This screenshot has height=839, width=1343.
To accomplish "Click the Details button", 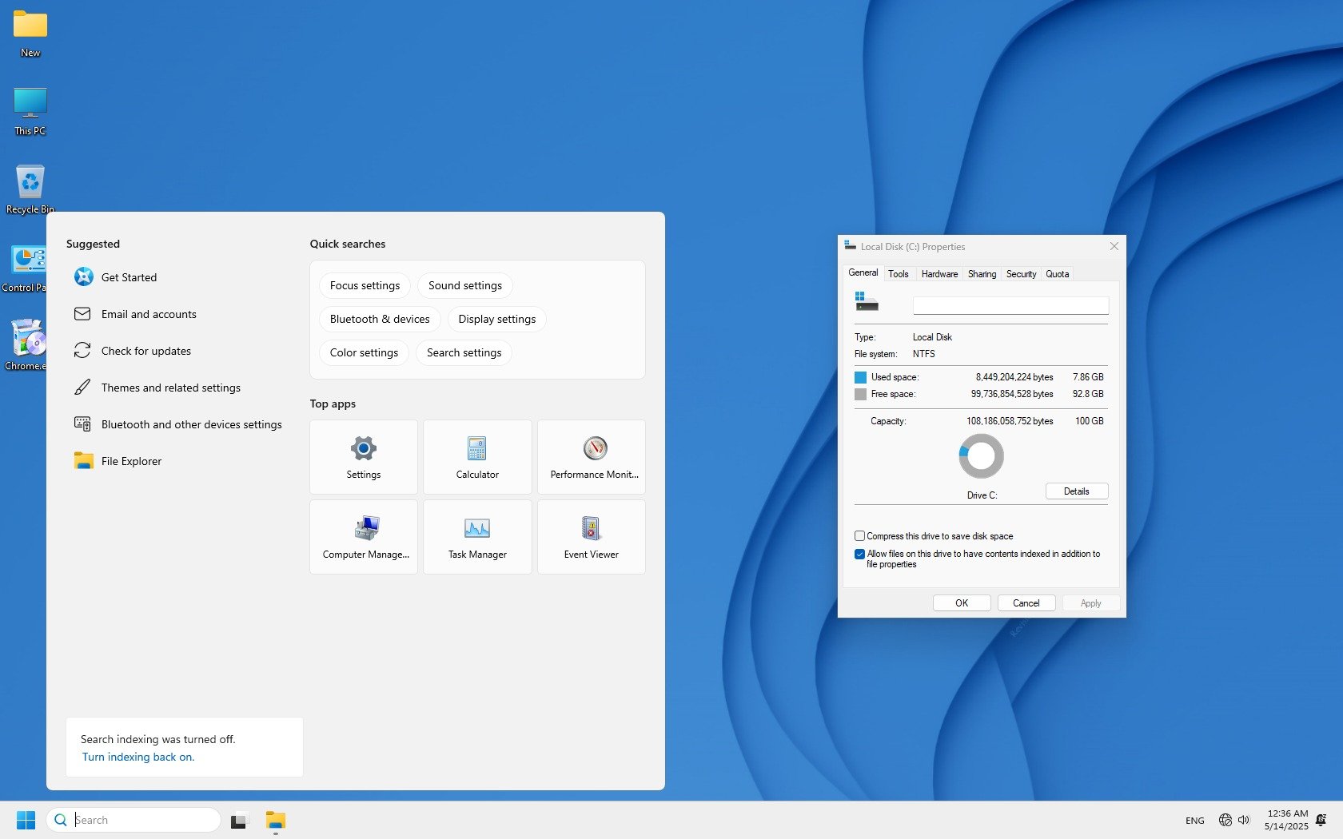I will (1076, 491).
